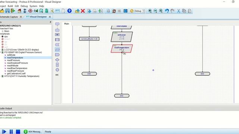Select the ABC Comment text tool
Image resolution: width=239 pixels, height=134 pixels.
pos(57,75)
